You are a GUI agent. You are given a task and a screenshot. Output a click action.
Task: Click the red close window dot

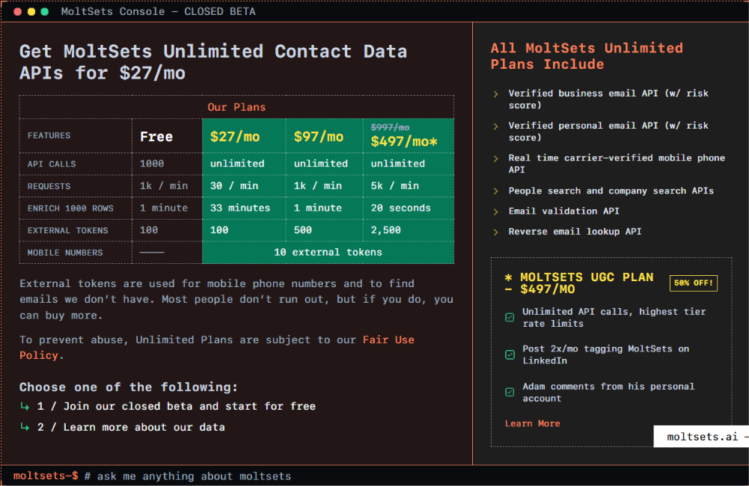point(18,11)
